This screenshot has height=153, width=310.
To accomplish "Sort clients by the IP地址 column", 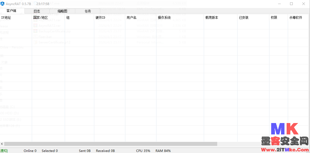I will (6, 17).
